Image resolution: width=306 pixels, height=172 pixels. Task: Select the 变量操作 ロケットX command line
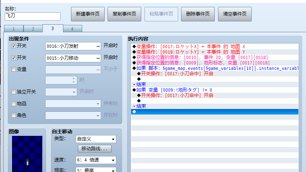click(215, 46)
